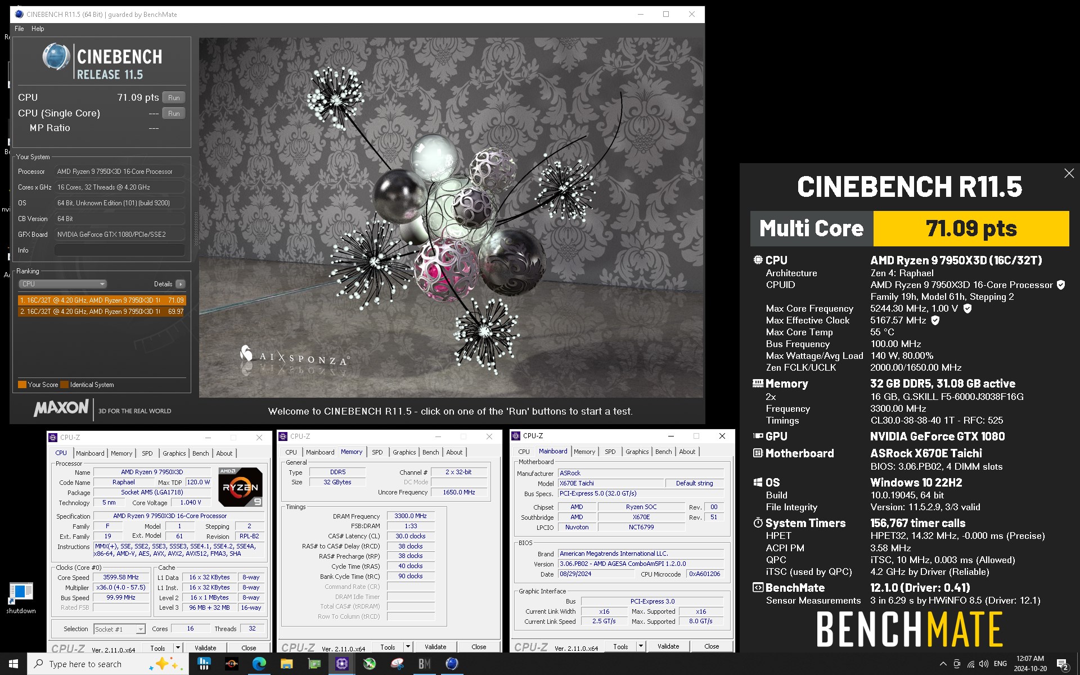Open Wi-Fi network settings in the tray

(x=970, y=664)
